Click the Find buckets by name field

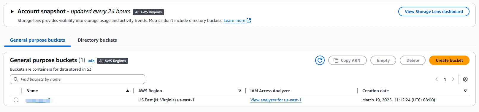(x=77, y=79)
